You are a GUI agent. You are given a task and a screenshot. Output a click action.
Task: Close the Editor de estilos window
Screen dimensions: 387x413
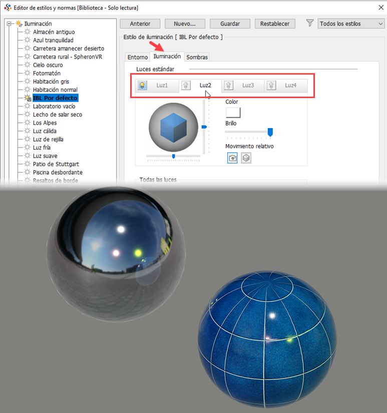pyautogui.click(x=381, y=8)
